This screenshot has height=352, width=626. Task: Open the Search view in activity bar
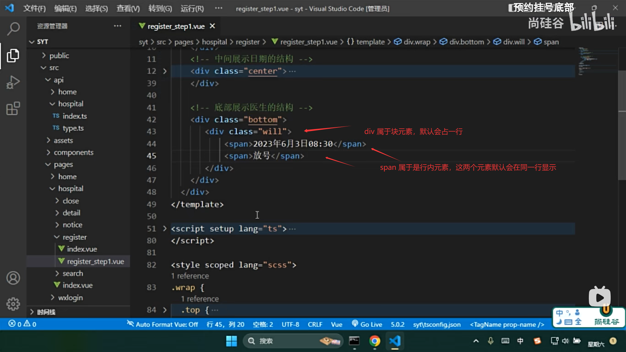tap(13, 29)
